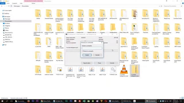Select Este equipo in the sidebar
The image size is (184, 103).
tap(7, 17)
